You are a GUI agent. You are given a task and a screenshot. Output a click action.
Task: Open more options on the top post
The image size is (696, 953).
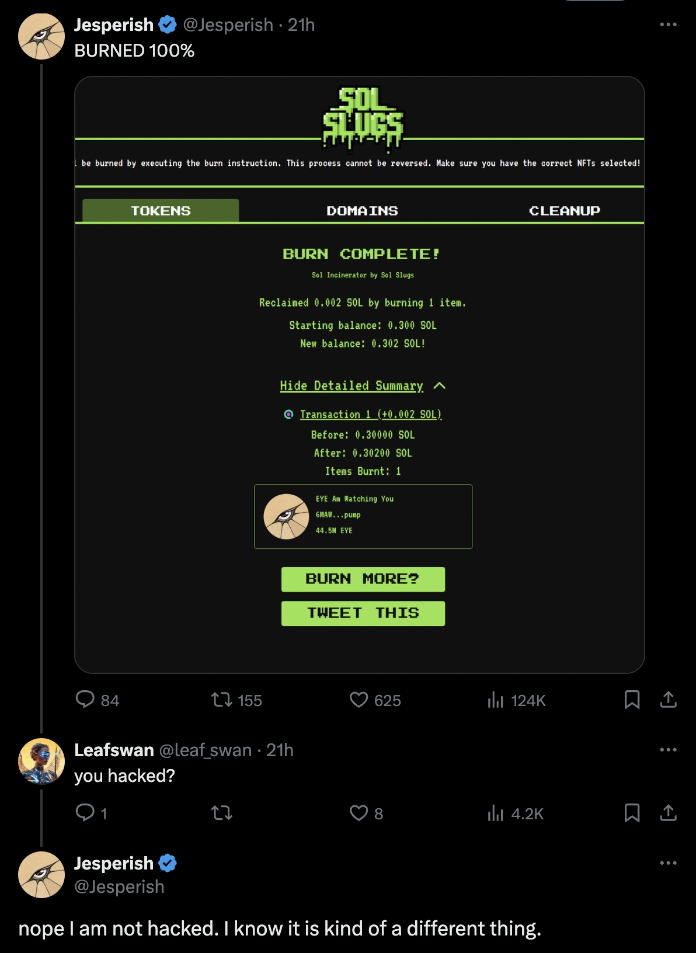[x=668, y=25]
